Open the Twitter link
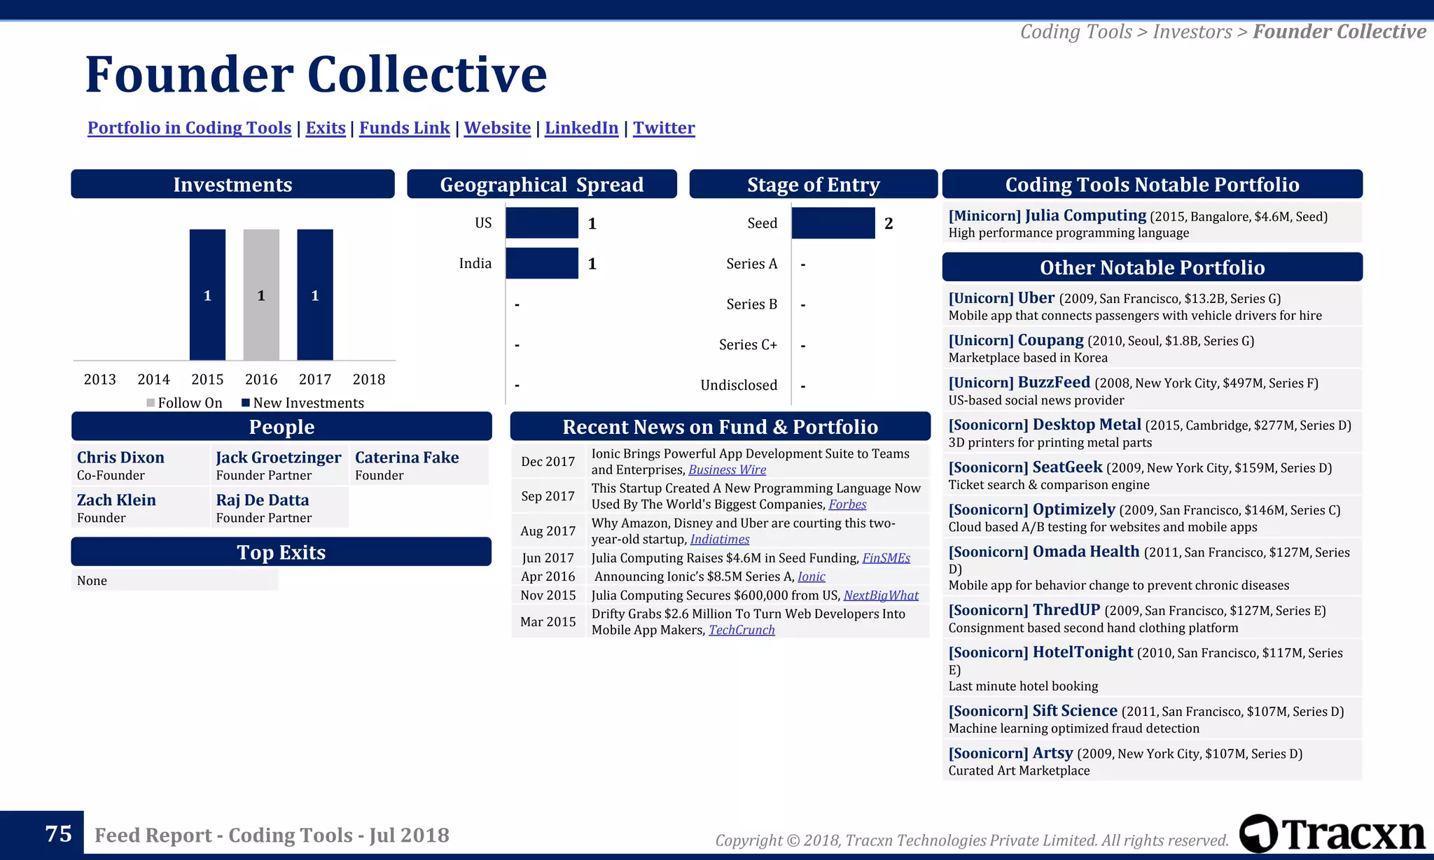This screenshot has height=860, width=1434. coord(664,128)
